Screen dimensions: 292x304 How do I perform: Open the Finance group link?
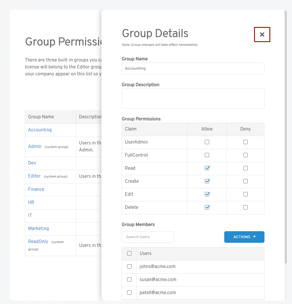coord(36,189)
